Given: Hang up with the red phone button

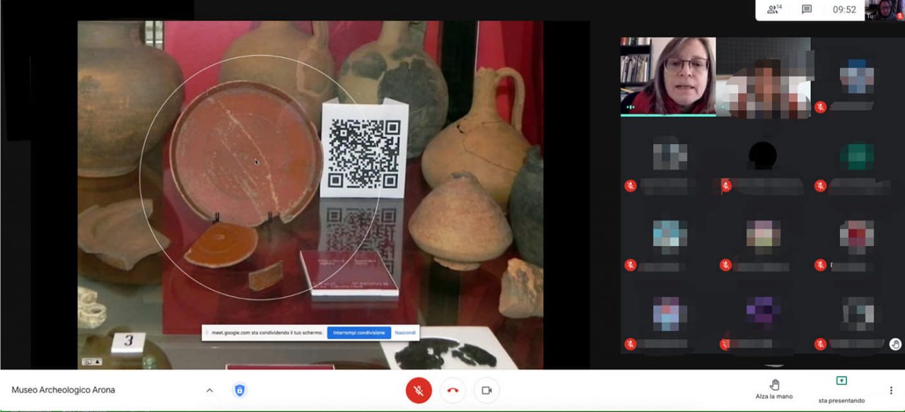Looking at the screenshot, I should point(452,390).
